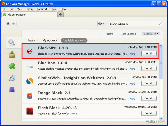Minimize the Firefox window
This screenshot has width=168, height=126.
[x=154, y=4]
